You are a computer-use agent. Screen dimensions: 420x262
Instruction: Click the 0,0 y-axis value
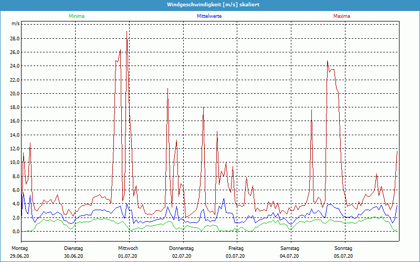16,231
